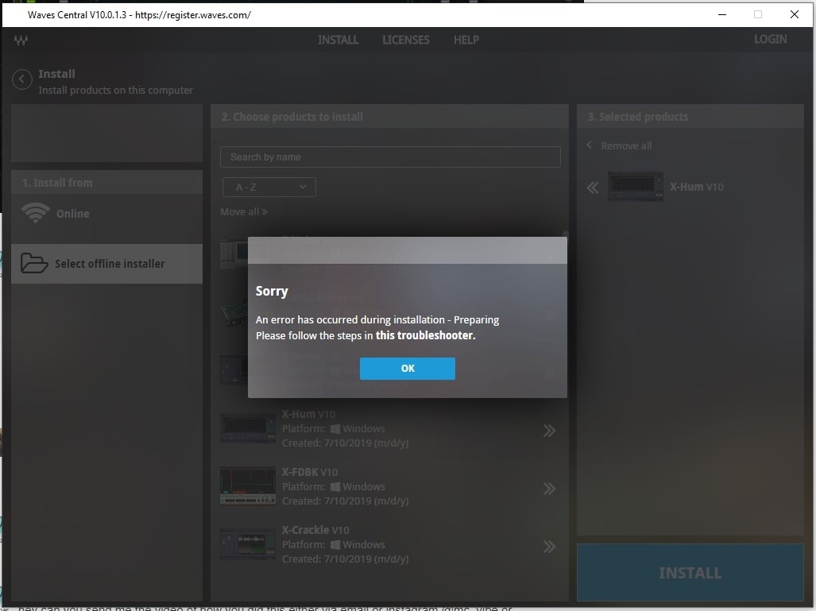Screen dimensions: 816x611
Task: Click the LOGIN button
Action: pyautogui.click(x=770, y=39)
